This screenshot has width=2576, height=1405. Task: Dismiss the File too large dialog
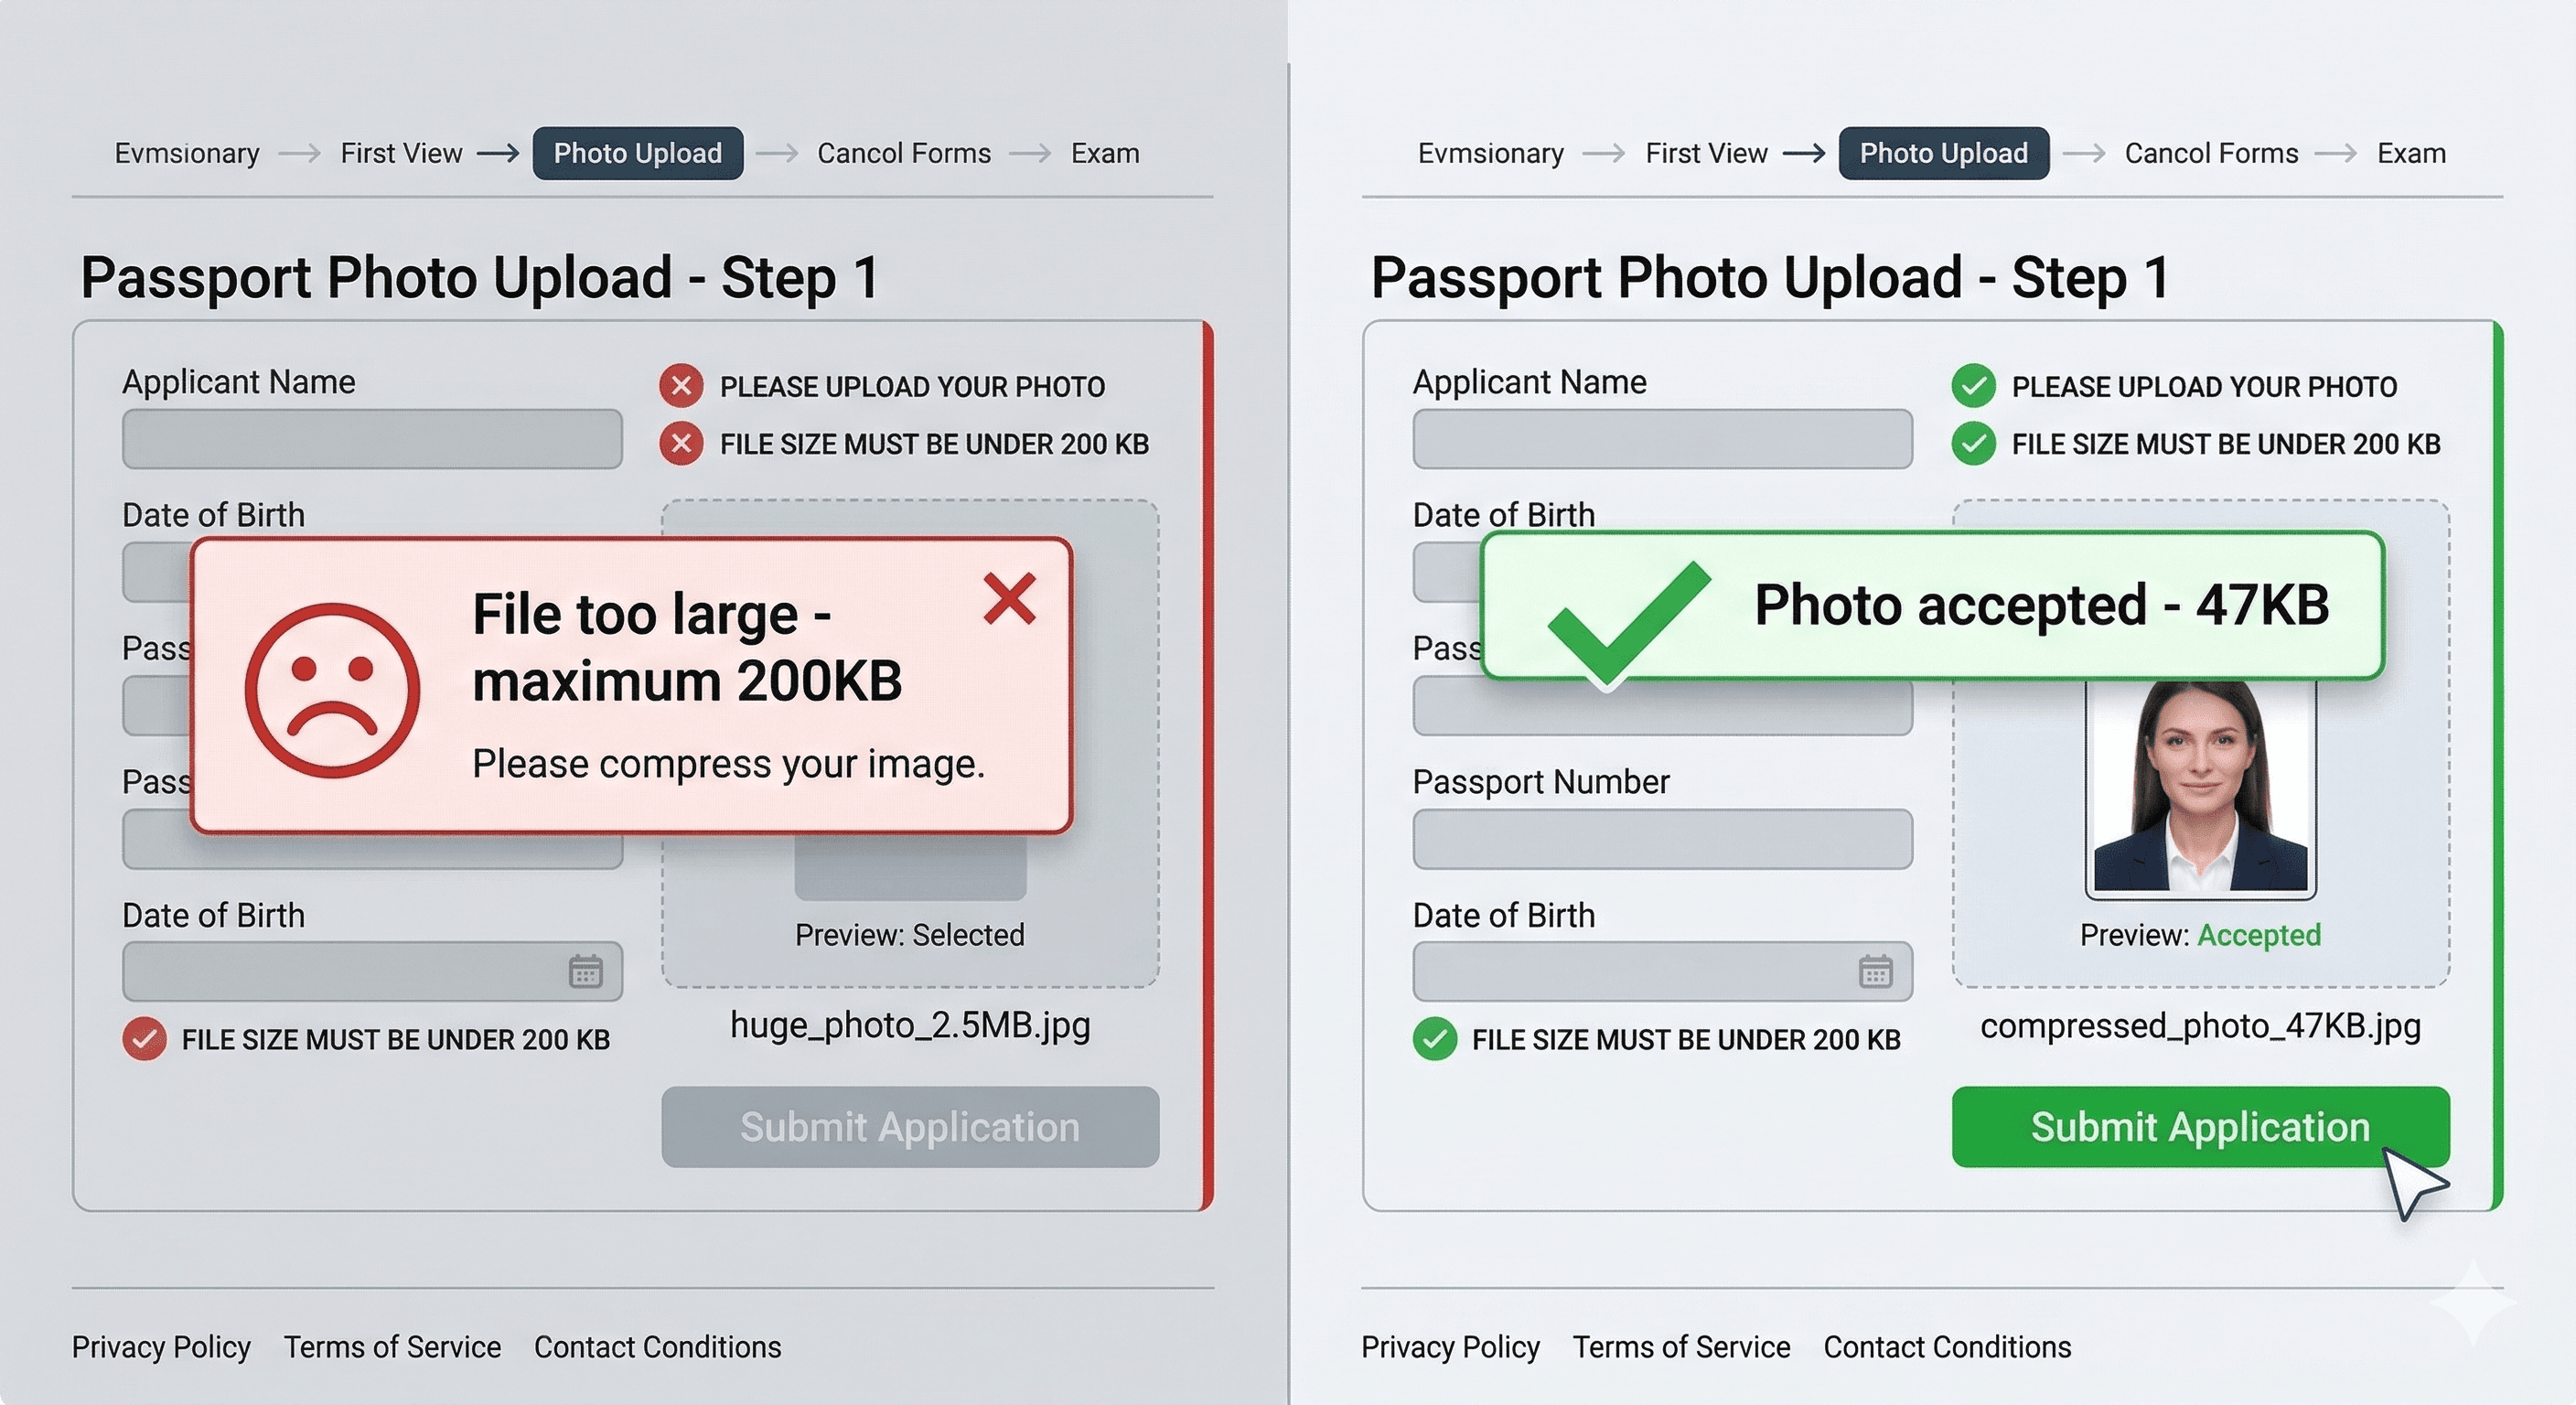(1010, 598)
